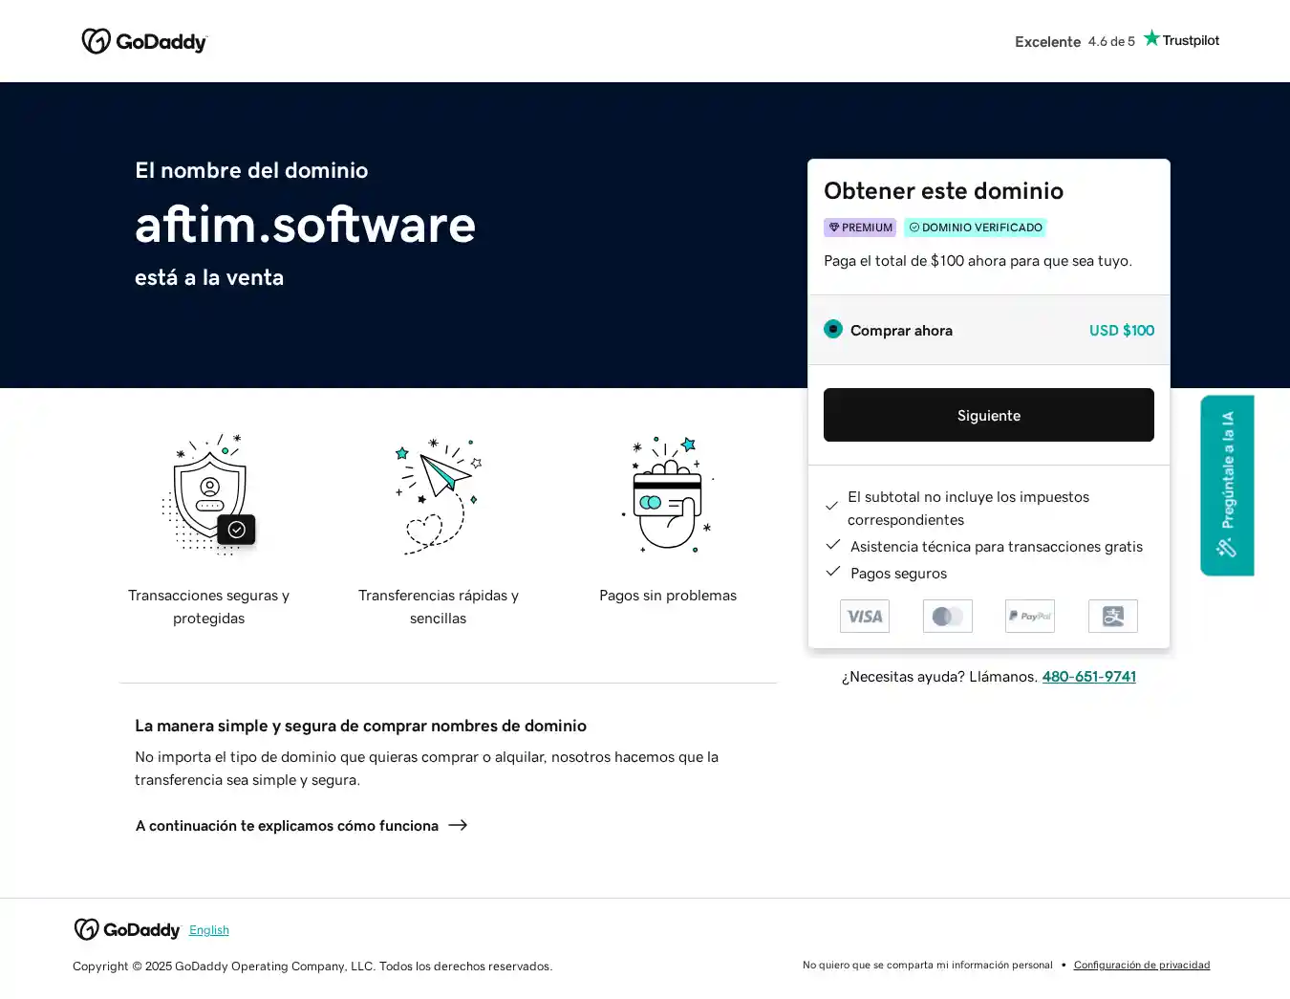The height and width of the screenshot is (999, 1290).
Task: Click the paper plane transfers illustration
Action: pyautogui.click(x=438, y=494)
